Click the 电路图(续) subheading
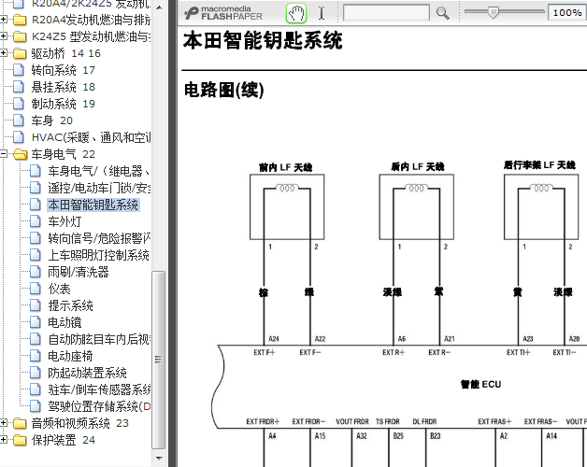This screenshot has height=467, width=587. [x=224, y=91]
